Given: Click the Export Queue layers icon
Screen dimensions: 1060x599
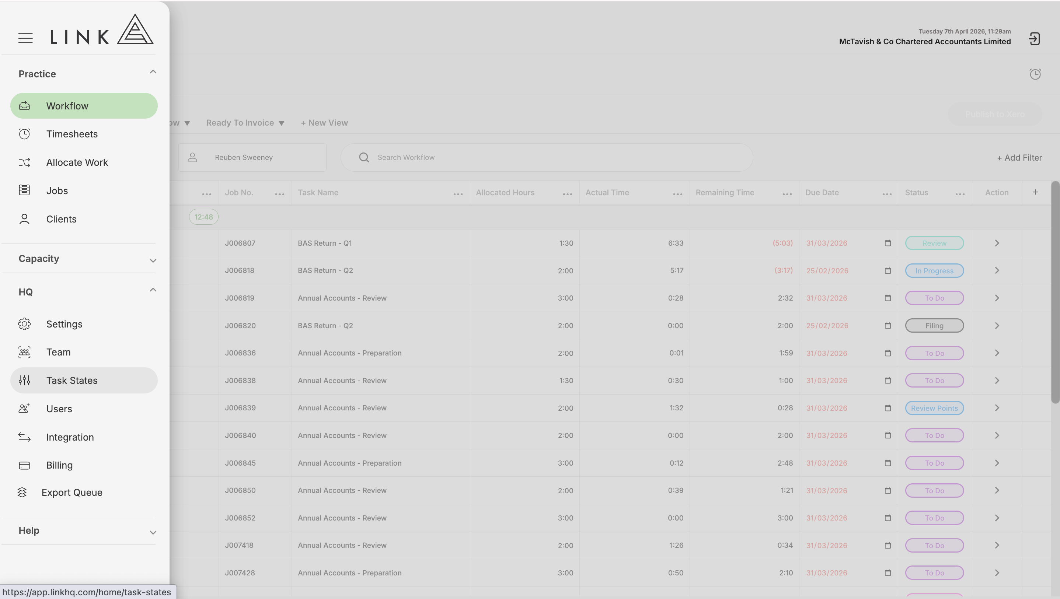Looking at the screenshot, I should click(22, 493).
